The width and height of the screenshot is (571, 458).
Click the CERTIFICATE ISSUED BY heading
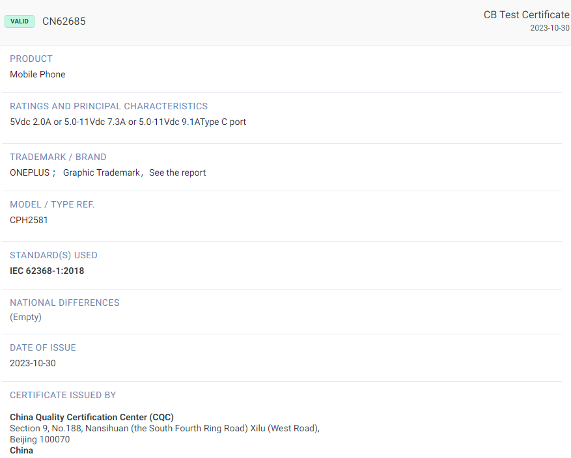[63, 395]
